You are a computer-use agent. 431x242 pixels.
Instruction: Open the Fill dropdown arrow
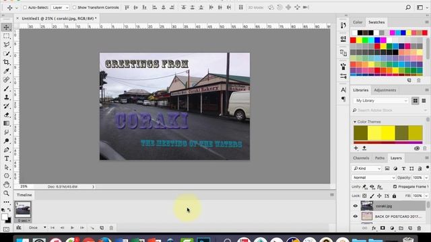pyautogui.click(x=426, y=196)
